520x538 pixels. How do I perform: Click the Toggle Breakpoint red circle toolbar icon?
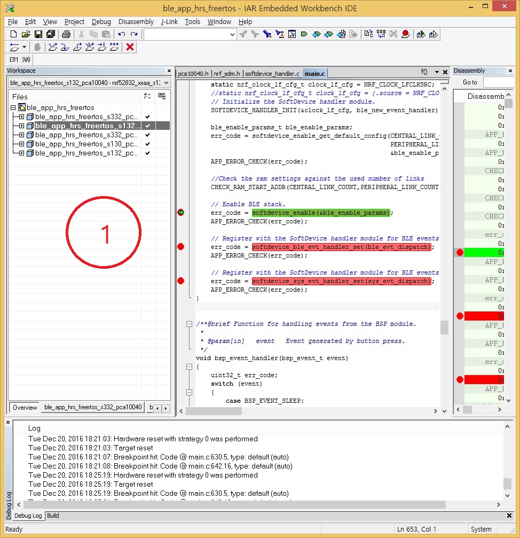point(406,34)
